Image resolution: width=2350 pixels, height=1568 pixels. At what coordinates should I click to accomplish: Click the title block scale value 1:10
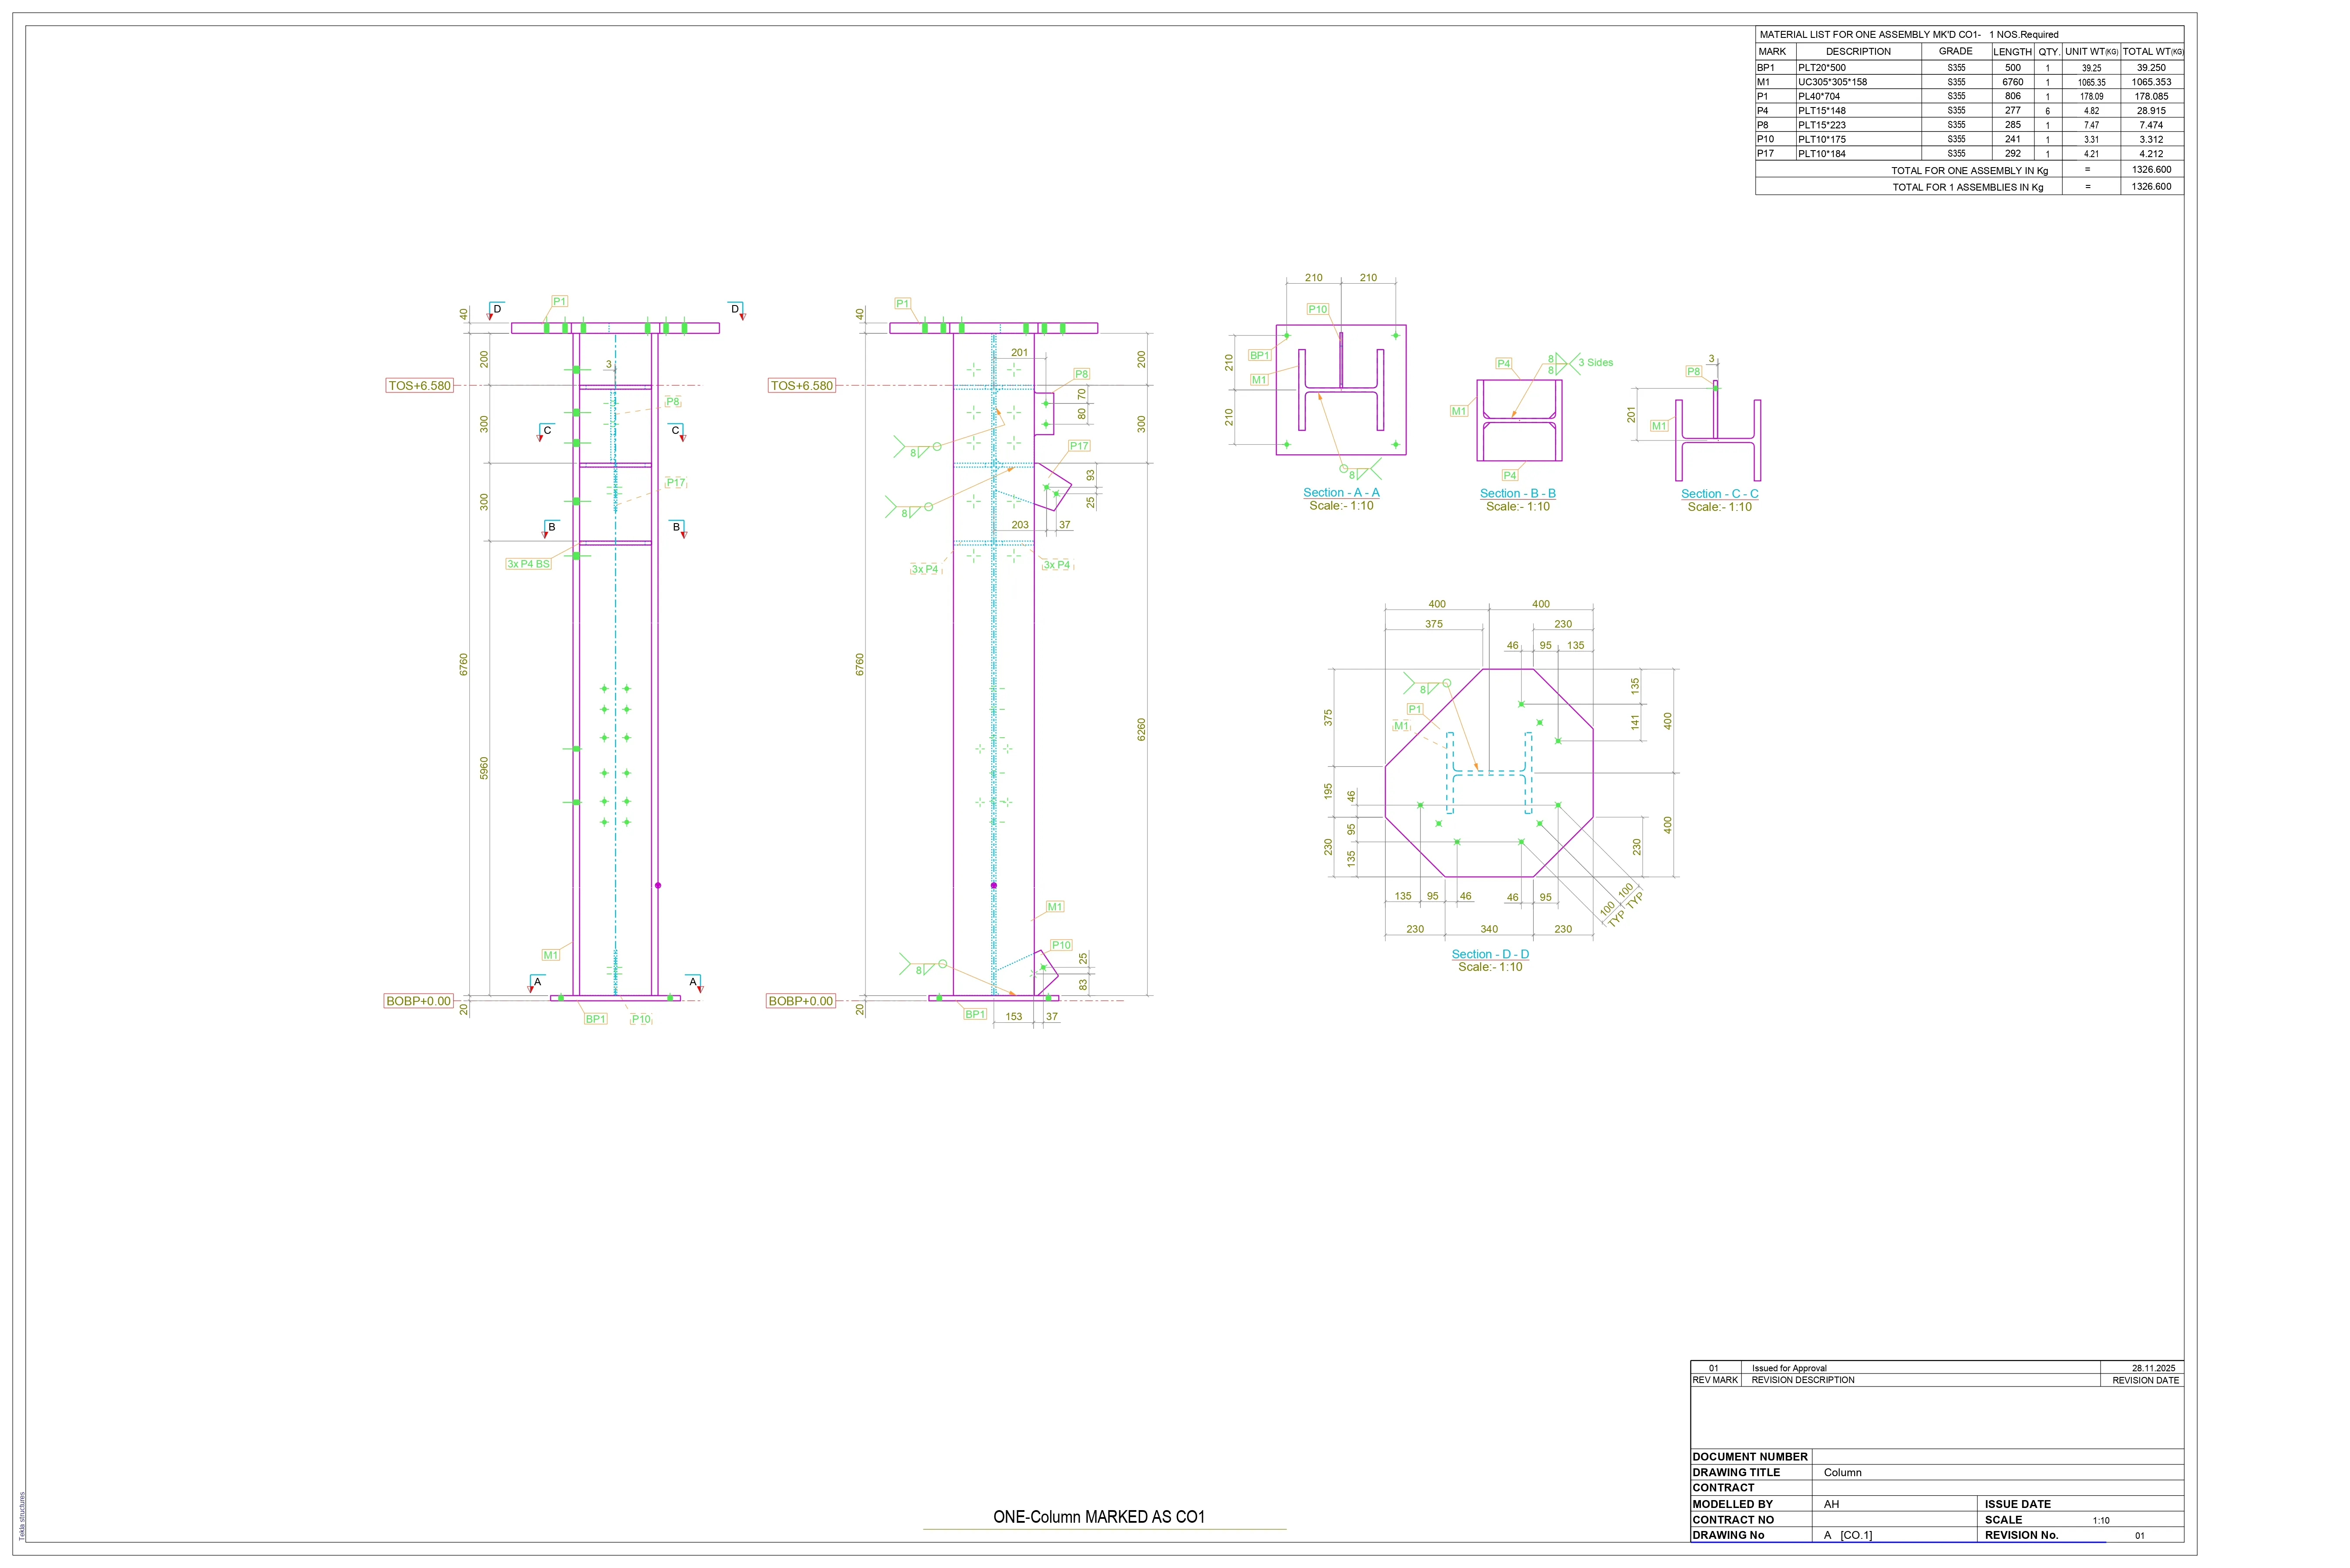coord(2101,1521)
